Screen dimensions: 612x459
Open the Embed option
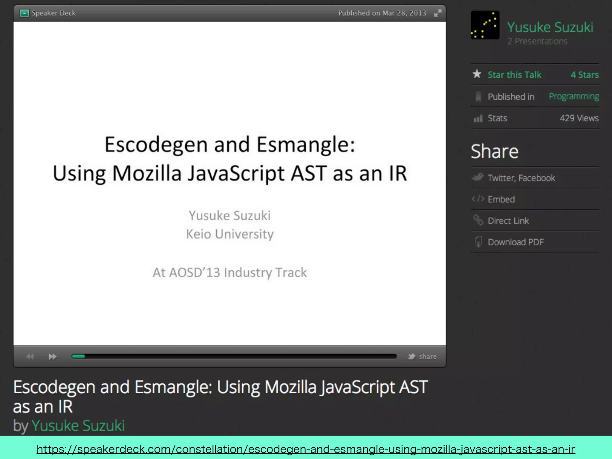click(501, 199)
